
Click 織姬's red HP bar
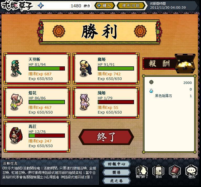(116, 102)
